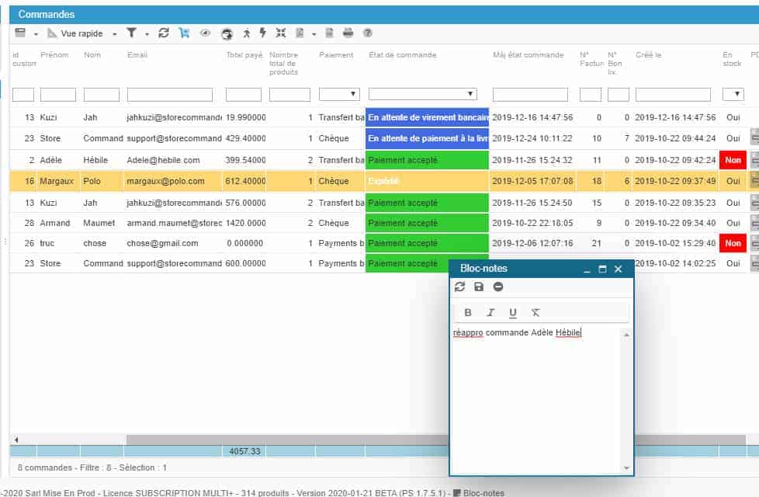Click the blue shopping cart icon
Viewport: 759px width, 497px height.
click(184, 33)
